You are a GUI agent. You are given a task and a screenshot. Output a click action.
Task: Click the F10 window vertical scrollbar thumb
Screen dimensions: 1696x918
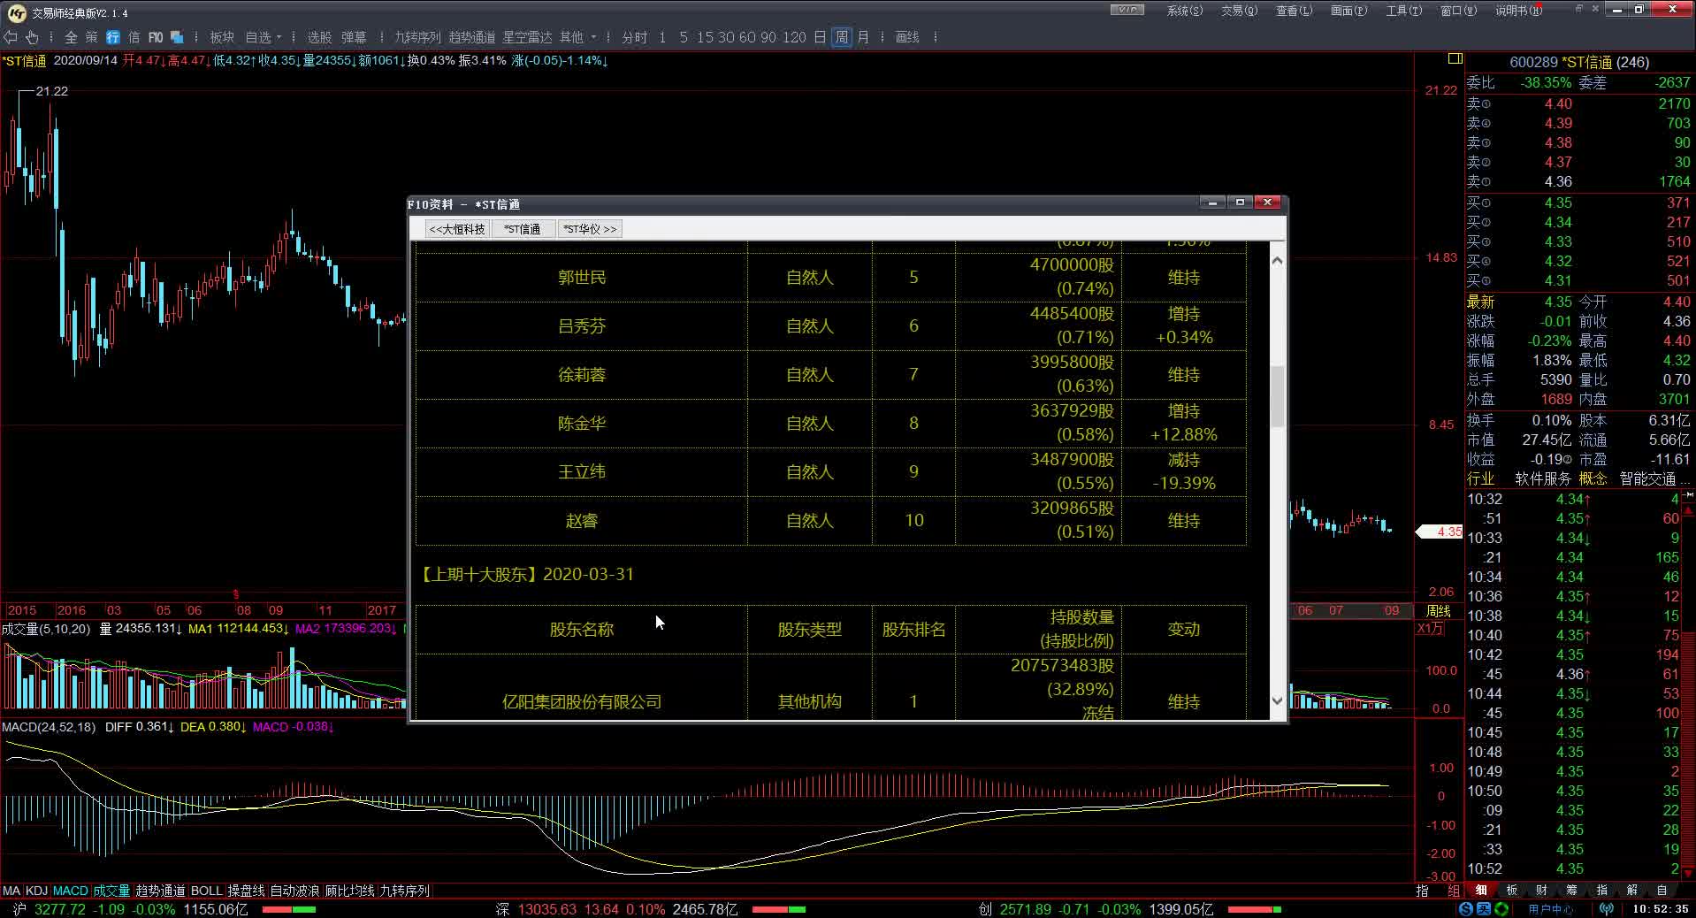(1277, 397)
